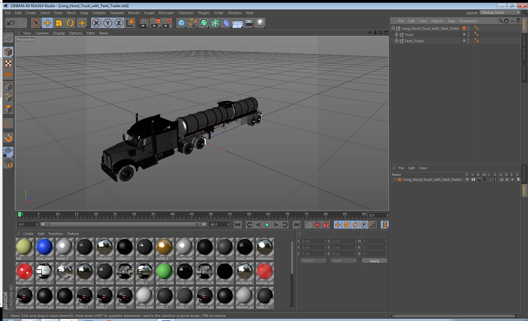The width and height of the screenshot is (528, 321).
Task: Add a camera object
Action: pyautogui.click(x=249, y=23)
